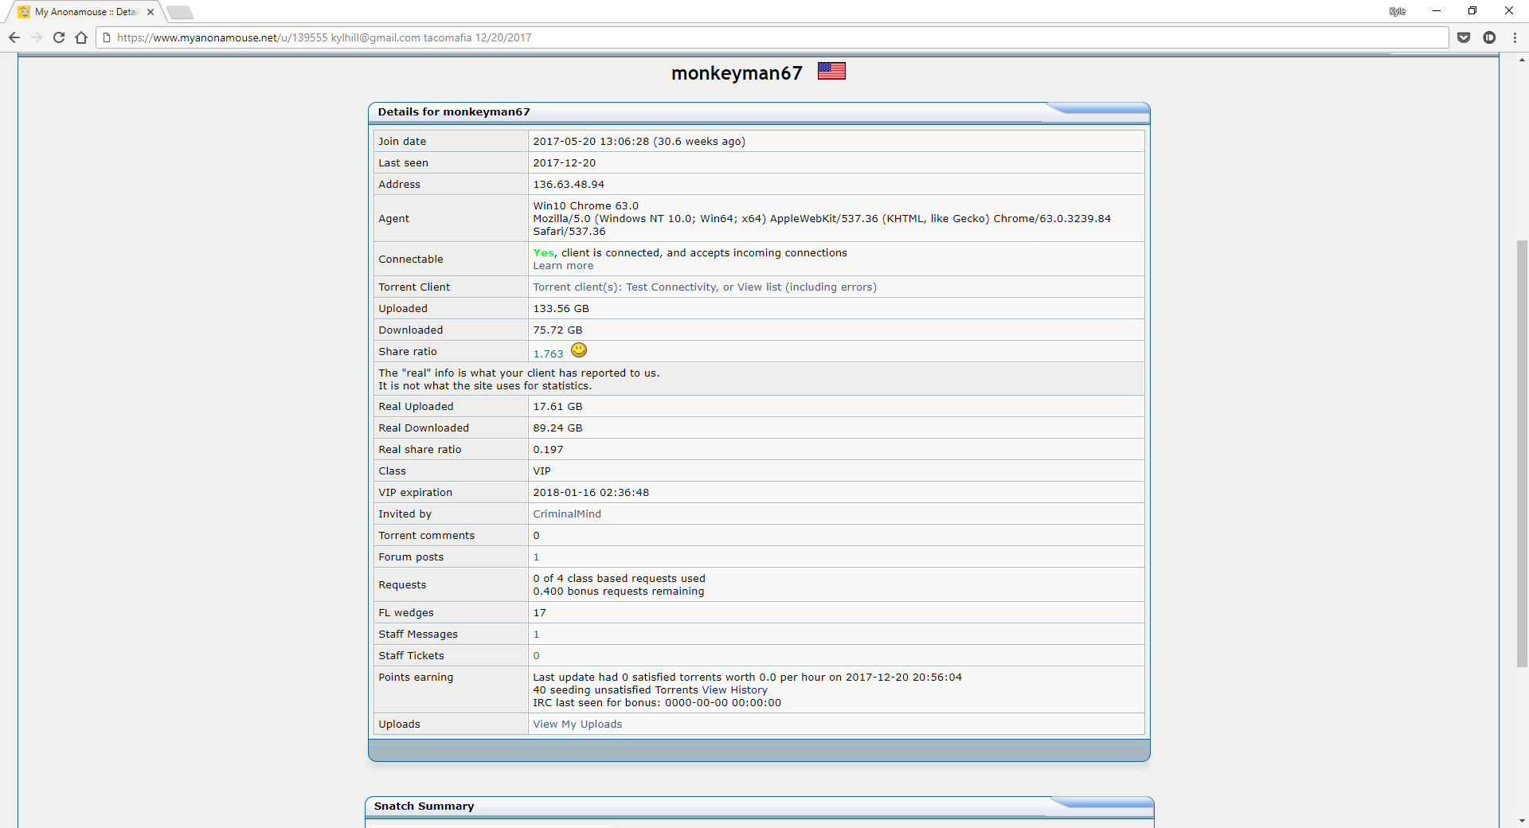Open the browser home page
1529x828 pixels.
point(81,37)
